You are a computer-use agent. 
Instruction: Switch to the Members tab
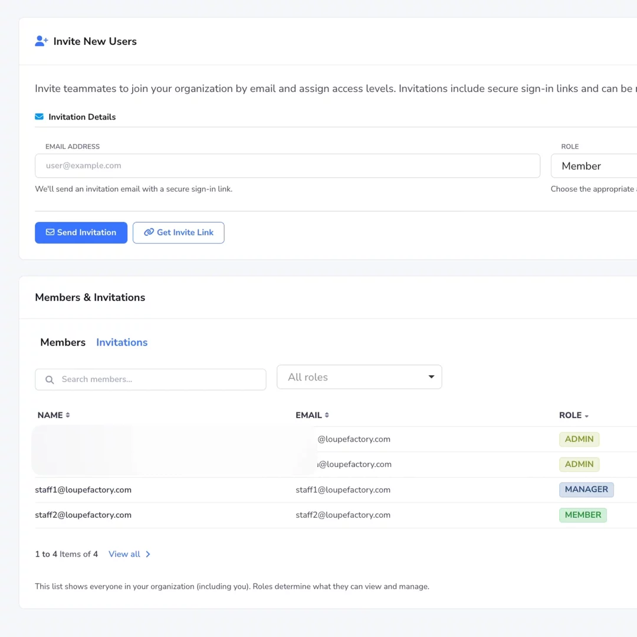pyautogui.click(x=63, y=343)
